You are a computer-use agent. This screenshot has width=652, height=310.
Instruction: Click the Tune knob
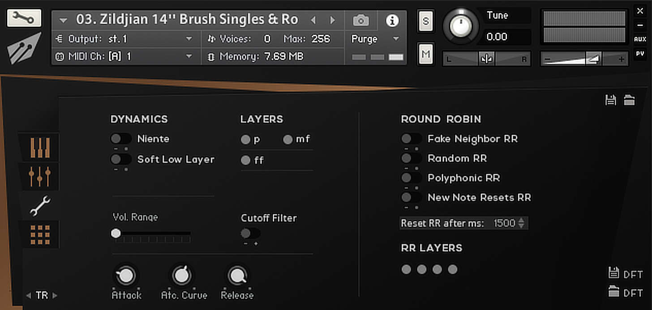click(460, 26)
